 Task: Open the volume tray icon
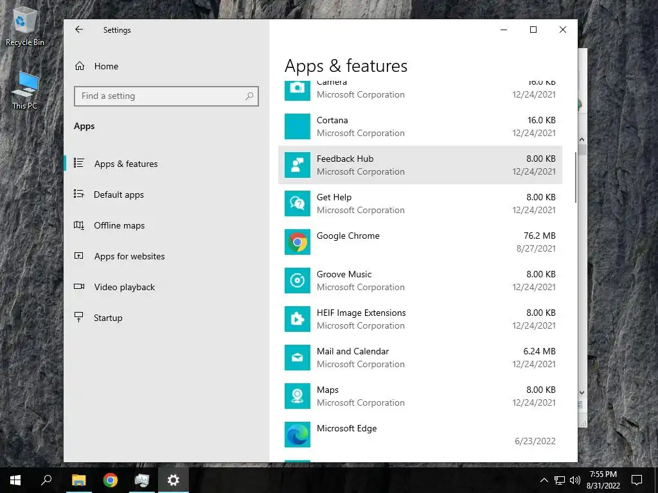(x=575, y=480)
